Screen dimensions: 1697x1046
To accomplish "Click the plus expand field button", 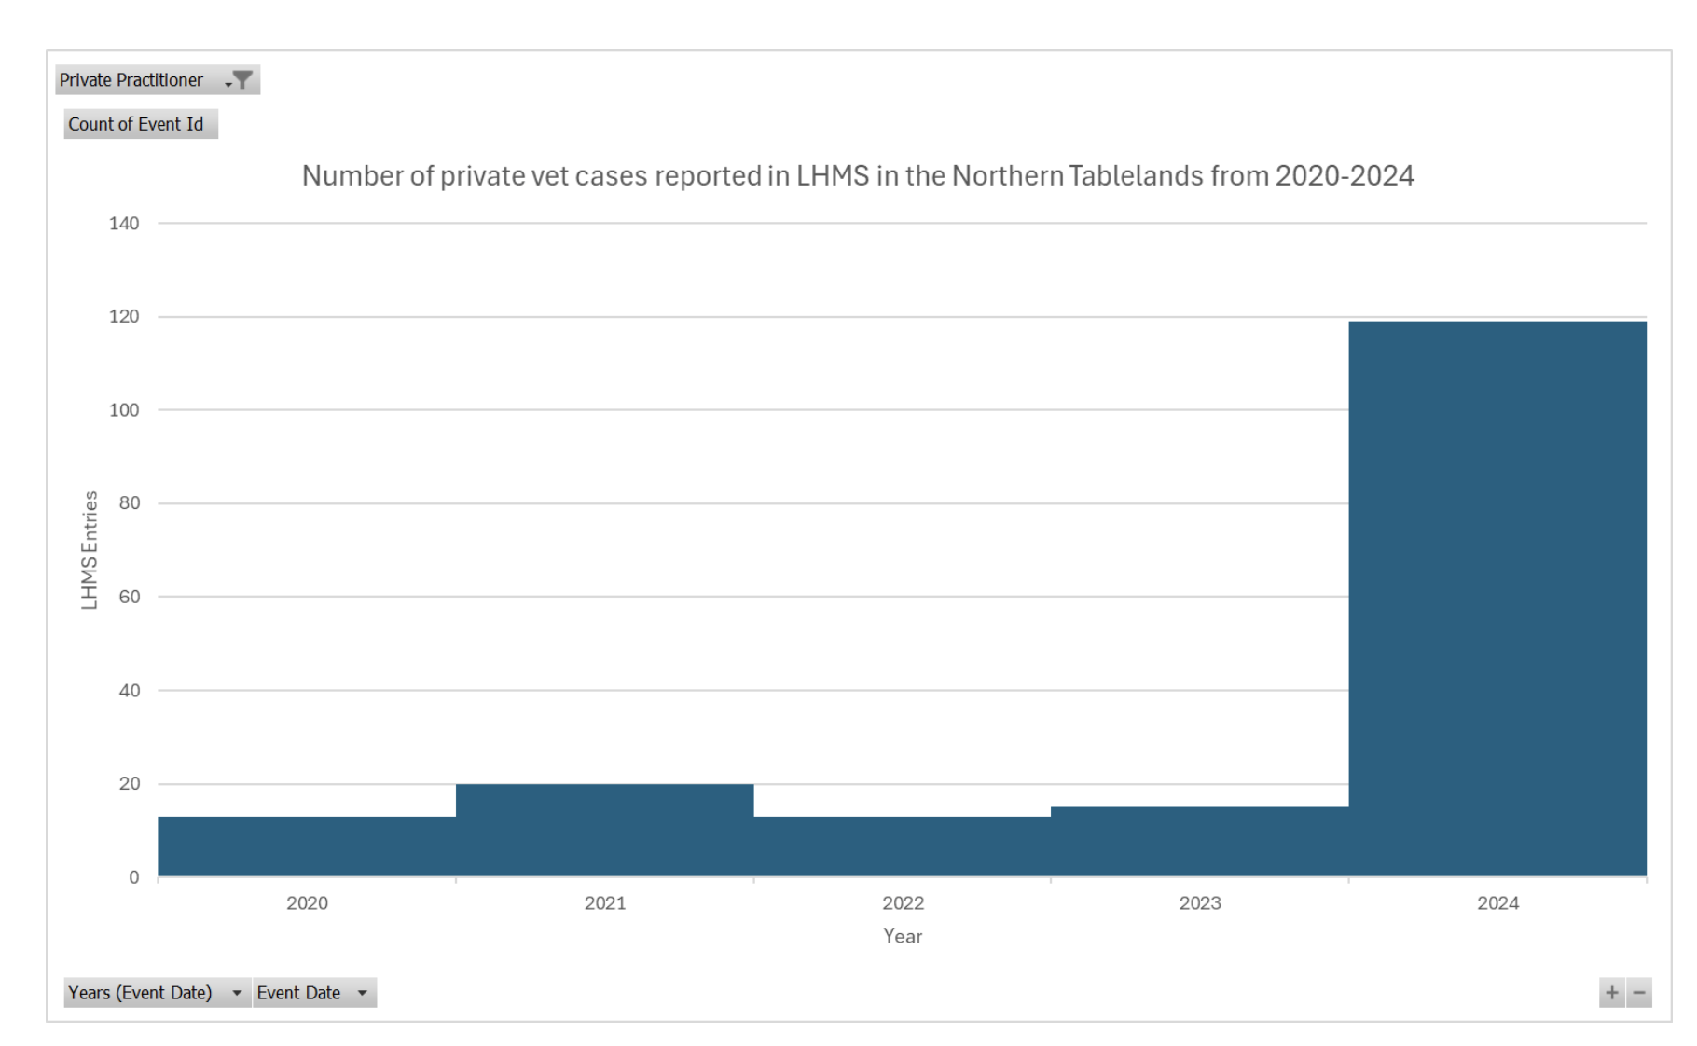I will [x=1611, y=992].
